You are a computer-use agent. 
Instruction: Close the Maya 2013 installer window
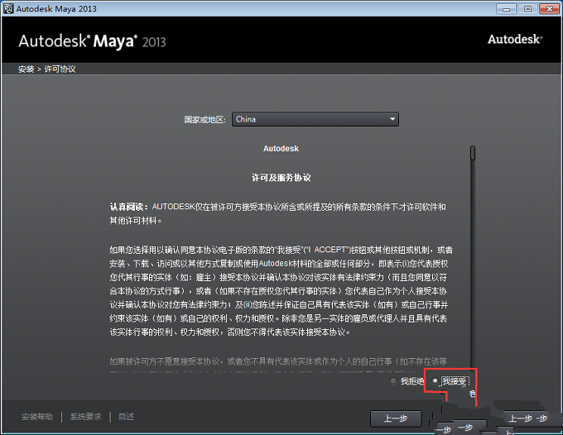coord(550,9)
